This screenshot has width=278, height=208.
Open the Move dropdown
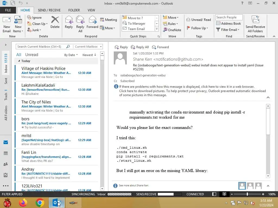pyautogui.click(x=171, y=17)
